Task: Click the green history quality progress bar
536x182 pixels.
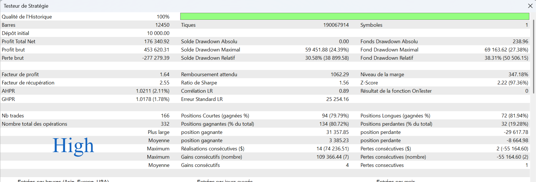Action: click(x=355, y=16)
